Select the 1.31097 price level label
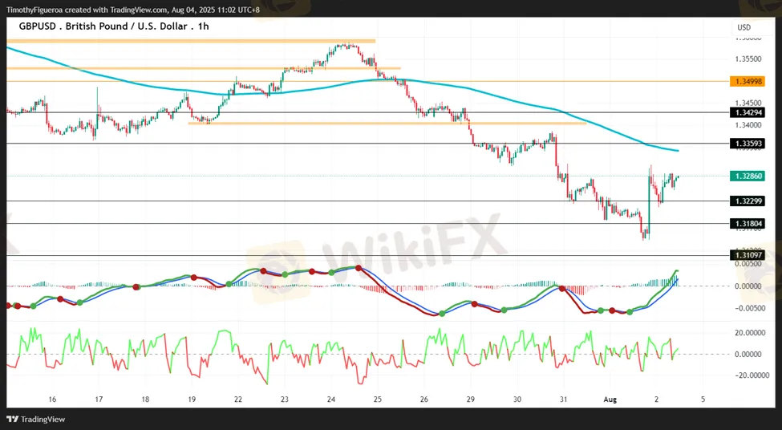This screenshot has height=430, width=782. [x=747, y=255]
